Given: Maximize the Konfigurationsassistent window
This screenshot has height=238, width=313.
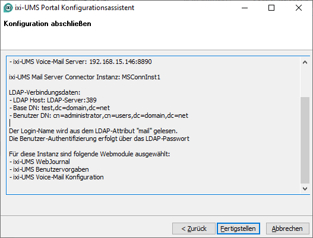Looking at the screenshot, I should (x=271, y=8).
